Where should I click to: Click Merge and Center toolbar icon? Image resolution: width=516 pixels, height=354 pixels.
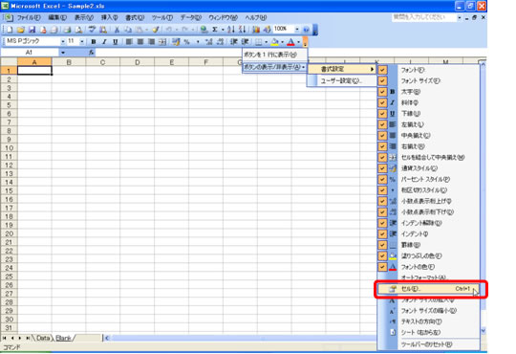coord(162,42)
